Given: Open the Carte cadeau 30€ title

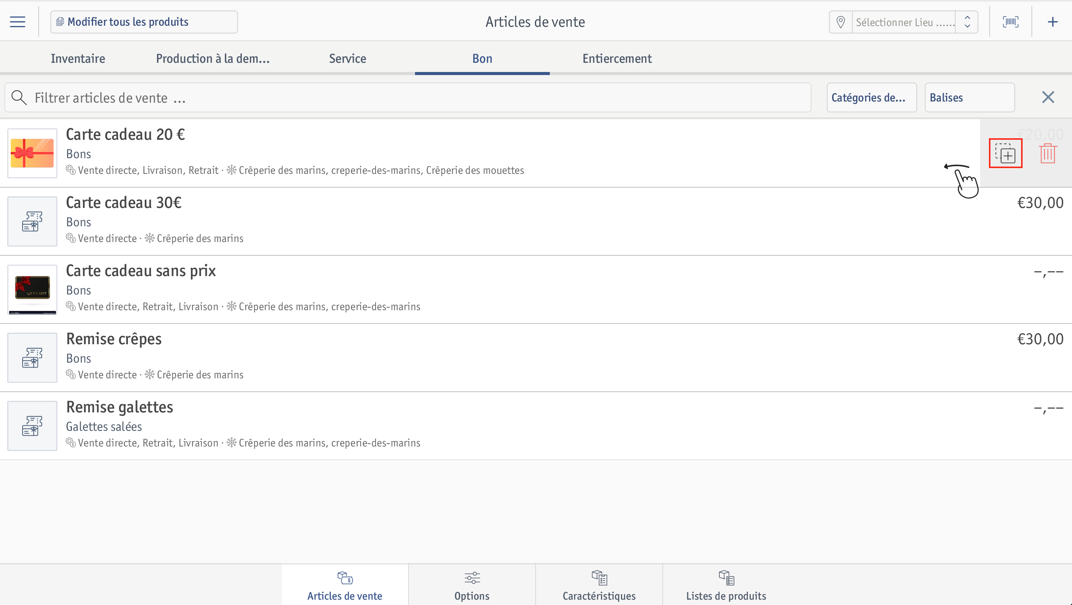Looking at the screenshot, I should tap(124, 203).
